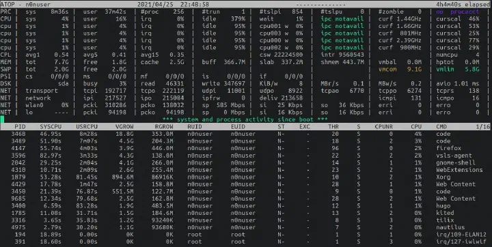Click the wlan0 interface name
Viewport: 492px width, 247px height.
[35, 105]
